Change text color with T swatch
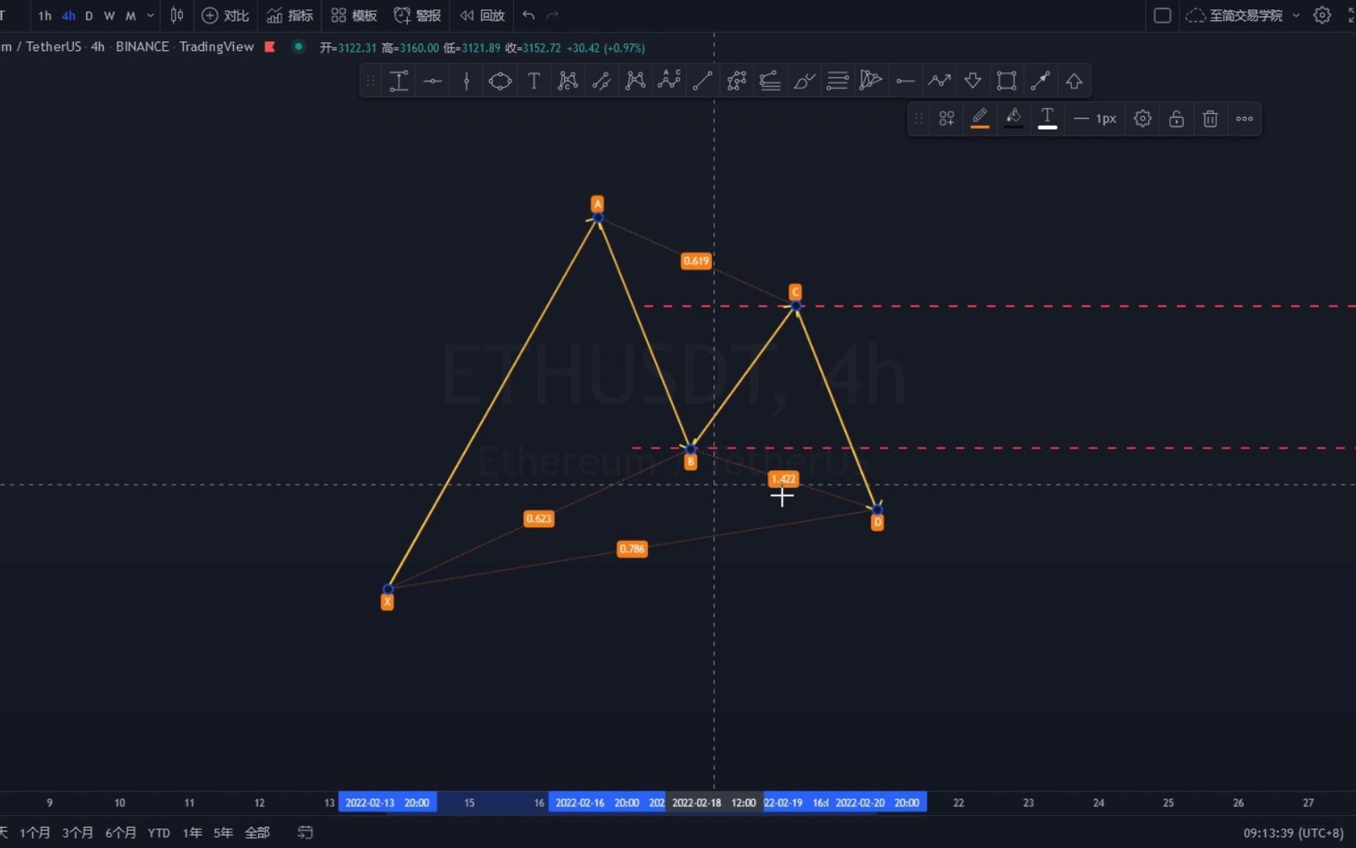The image size is (1356, 848). coord(1048,119)
